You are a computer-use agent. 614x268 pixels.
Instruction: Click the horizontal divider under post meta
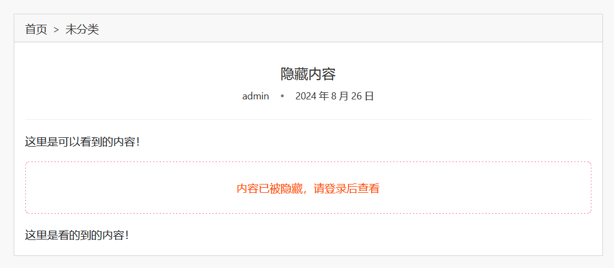[308, 119]
